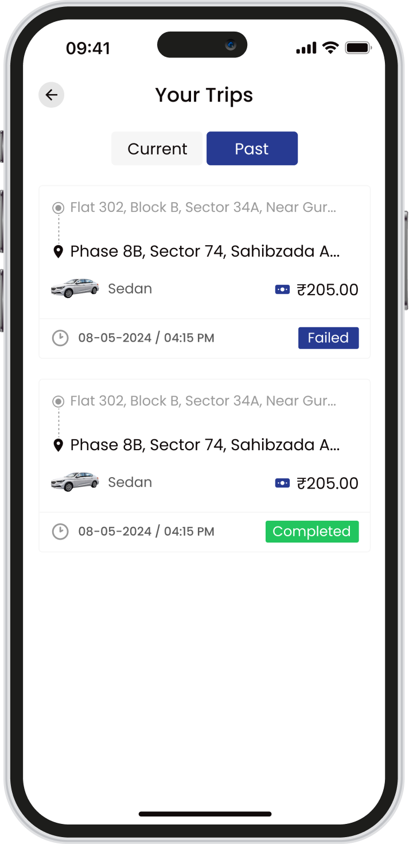Viewport: 409px width, 844px height.
Task: Tap the back arrow button
Action: pyautogui.click(x=52, y=95)
